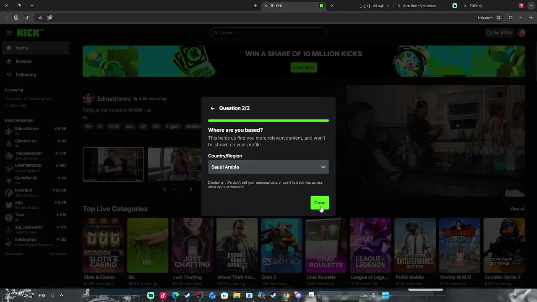
Task: Click the previous arrow of the featured carousel
Action: (x=164, y=189)
